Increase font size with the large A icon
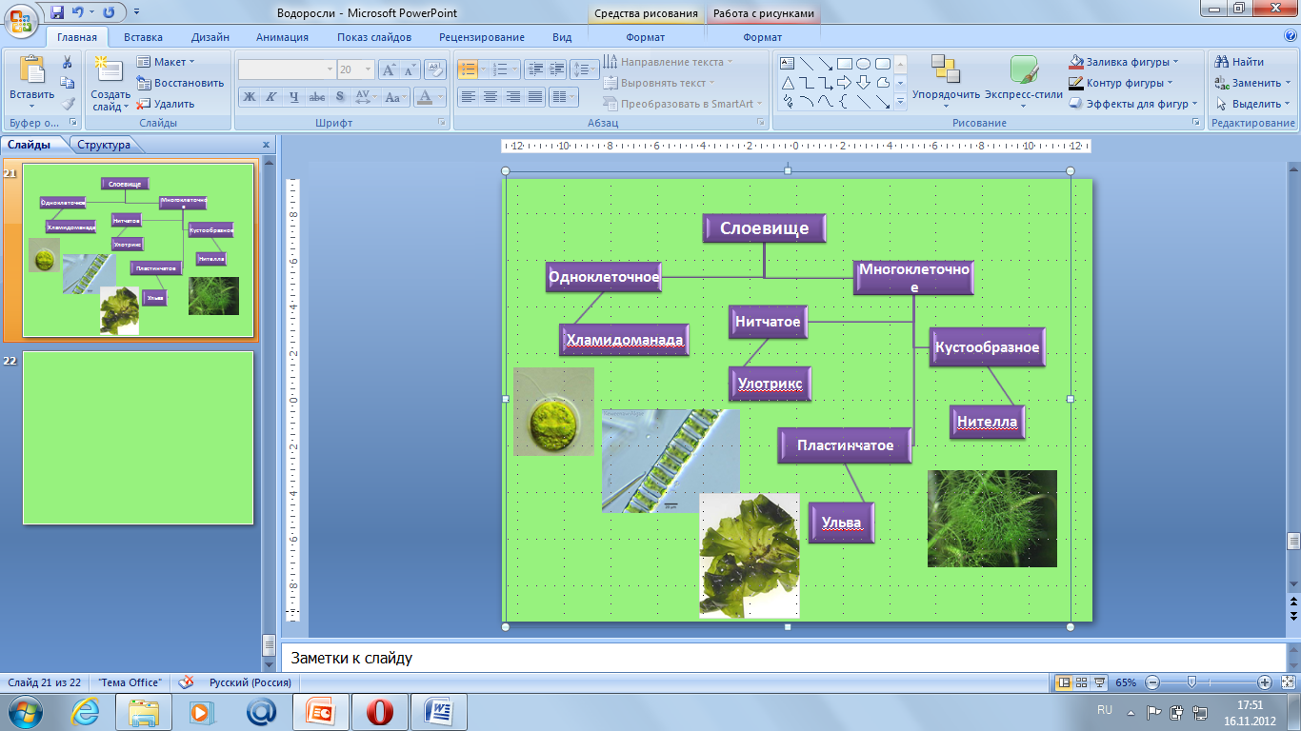 click(389, 69)
